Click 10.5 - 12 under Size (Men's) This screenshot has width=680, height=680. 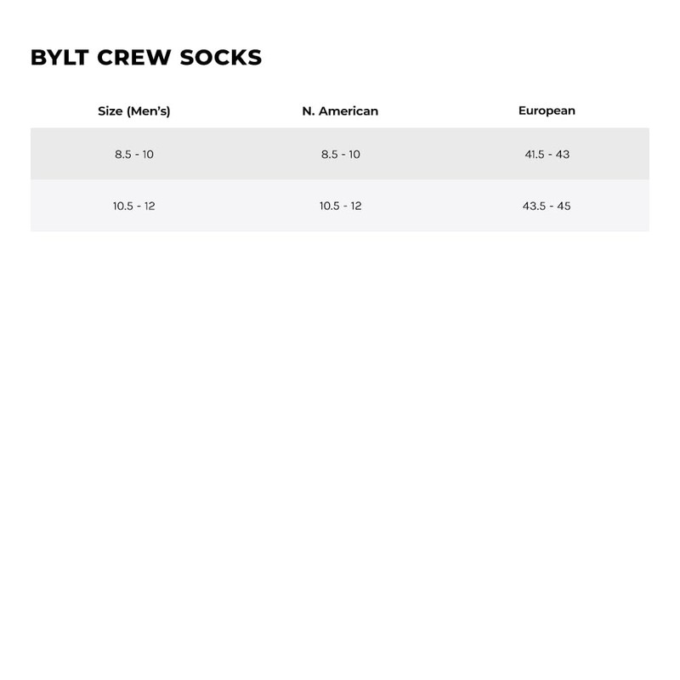[134, 206]
